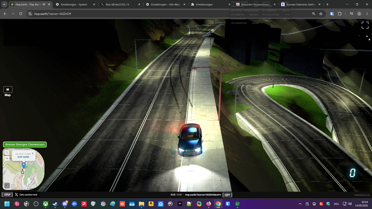Zoom in on the minimap
Viewport: 372px width, 209px height.
tap(7, 153)
